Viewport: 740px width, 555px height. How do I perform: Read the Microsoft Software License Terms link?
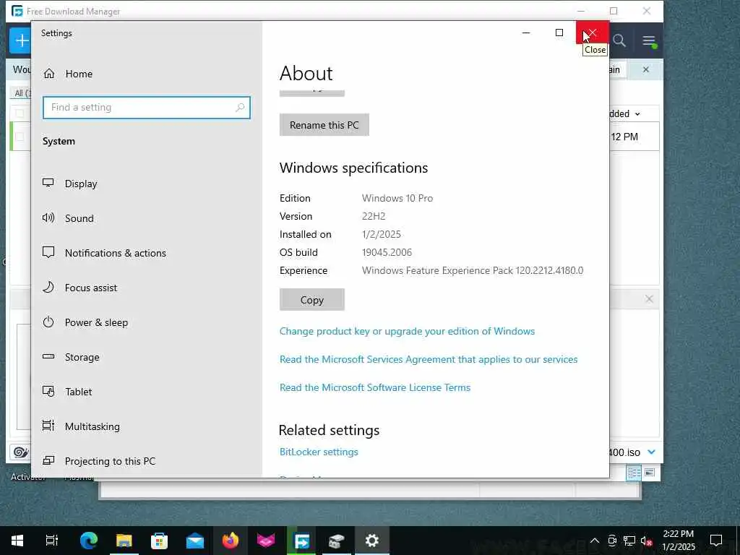click(375, 387)
